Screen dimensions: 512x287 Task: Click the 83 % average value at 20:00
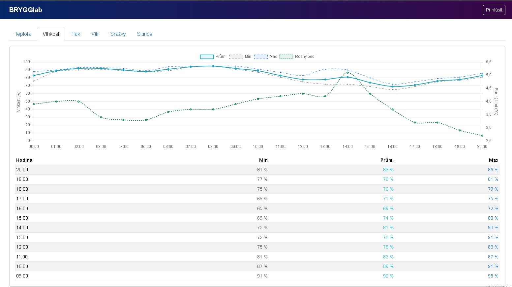coord(388,170)
